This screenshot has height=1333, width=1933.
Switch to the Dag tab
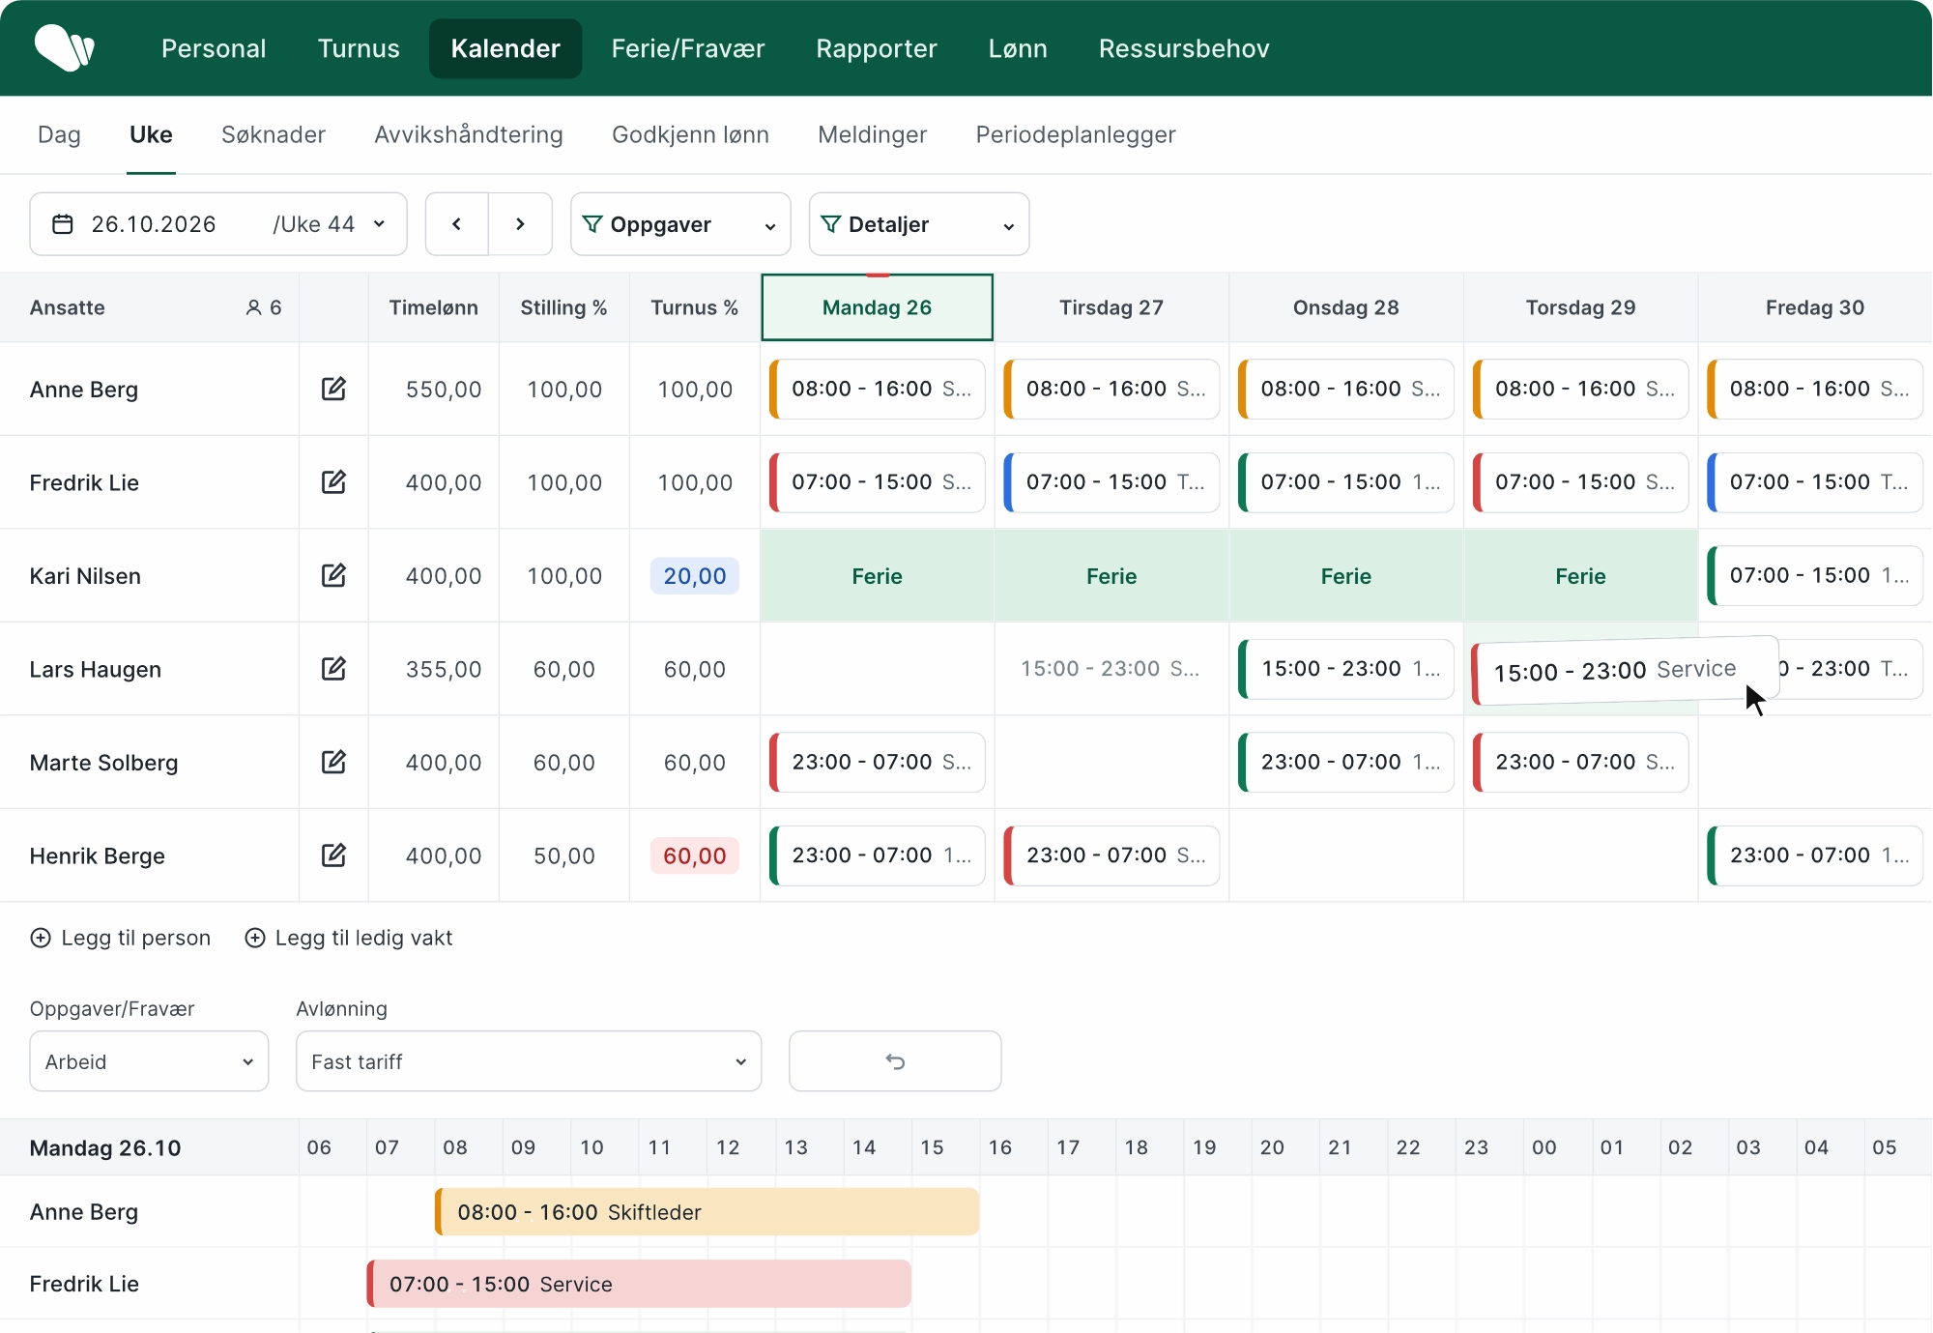point(59,134)
